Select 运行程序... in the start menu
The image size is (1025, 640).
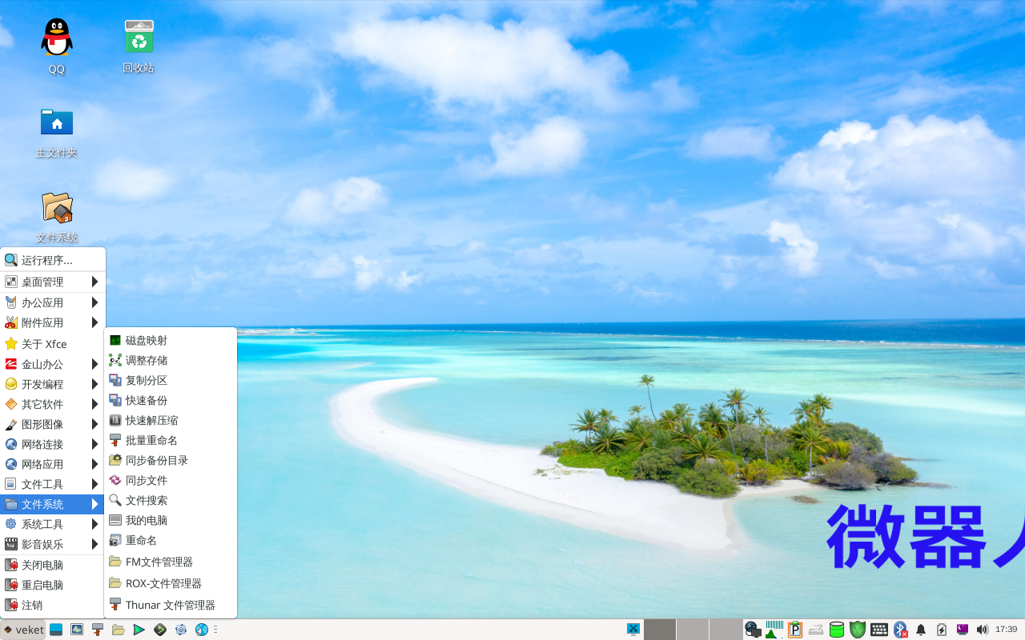tap(53, 260)
